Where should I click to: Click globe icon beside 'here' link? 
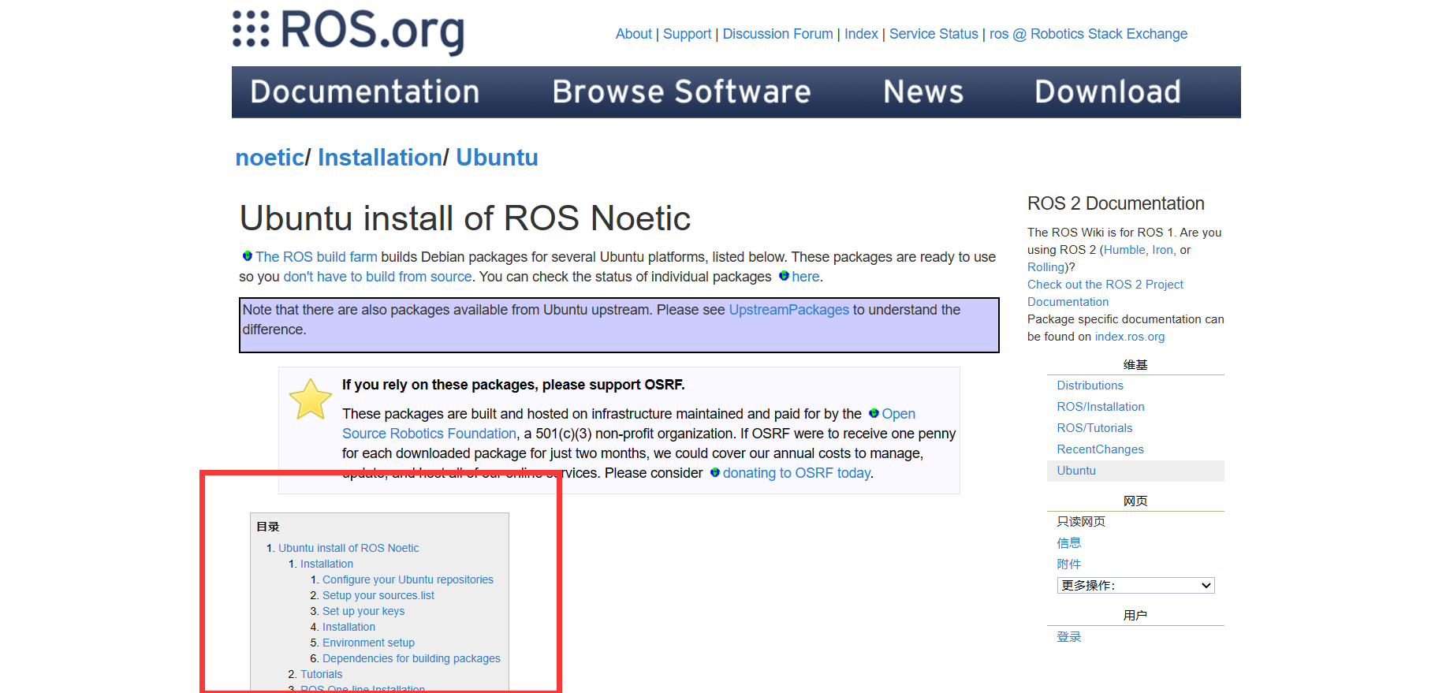[784, 276]
